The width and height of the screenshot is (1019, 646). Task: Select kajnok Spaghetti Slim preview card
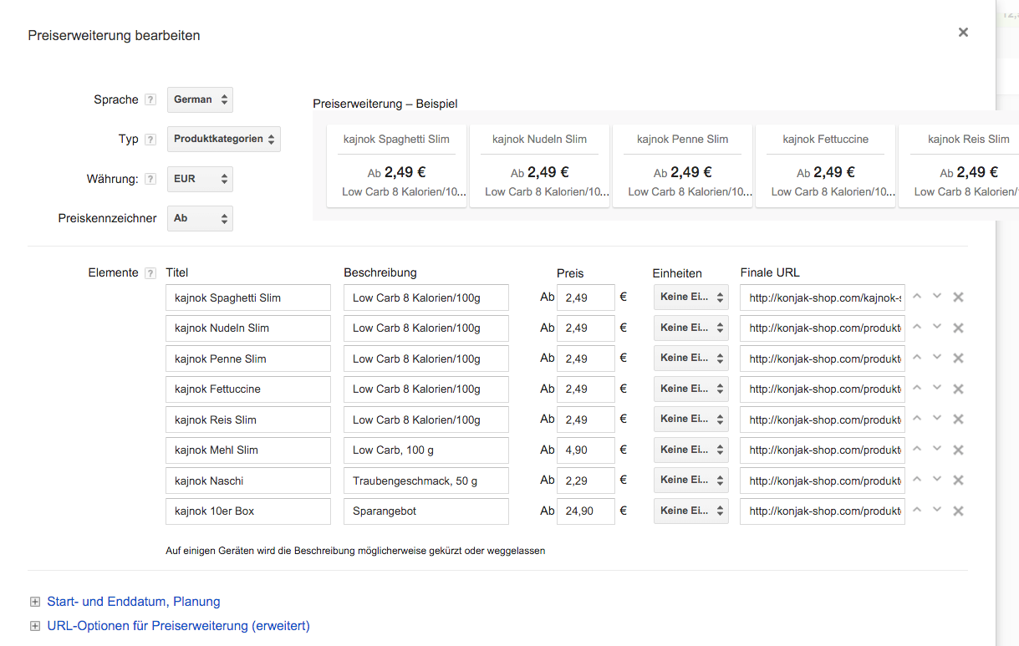pos(396,166)
